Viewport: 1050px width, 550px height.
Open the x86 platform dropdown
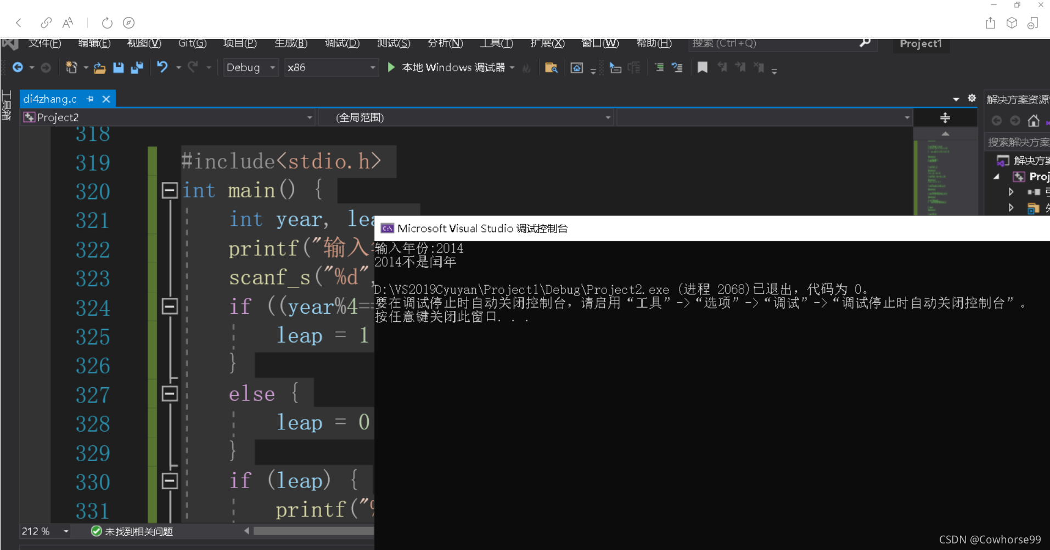coord(331,67)
